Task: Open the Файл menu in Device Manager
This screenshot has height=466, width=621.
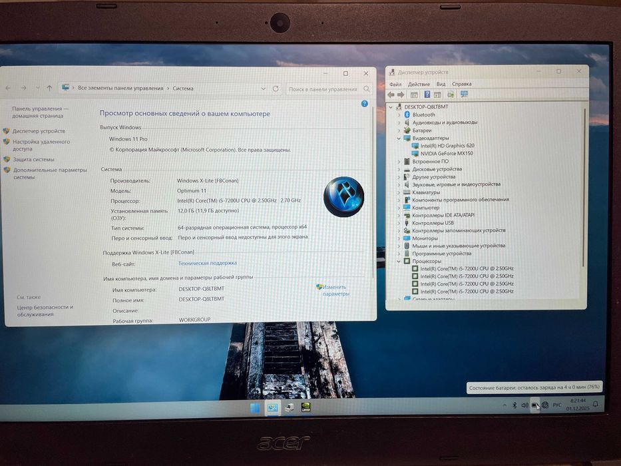Action: 395,84
